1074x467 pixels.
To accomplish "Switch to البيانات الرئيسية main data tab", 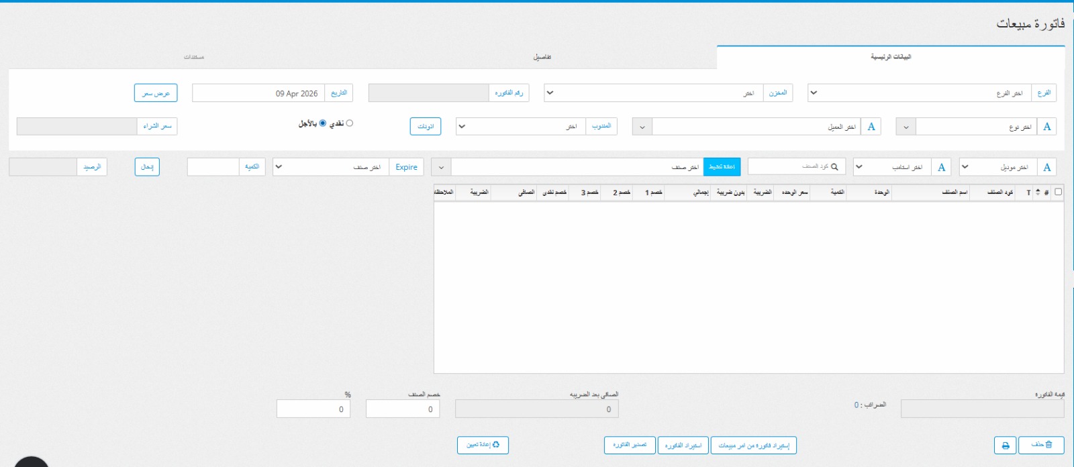I will 891,57.
